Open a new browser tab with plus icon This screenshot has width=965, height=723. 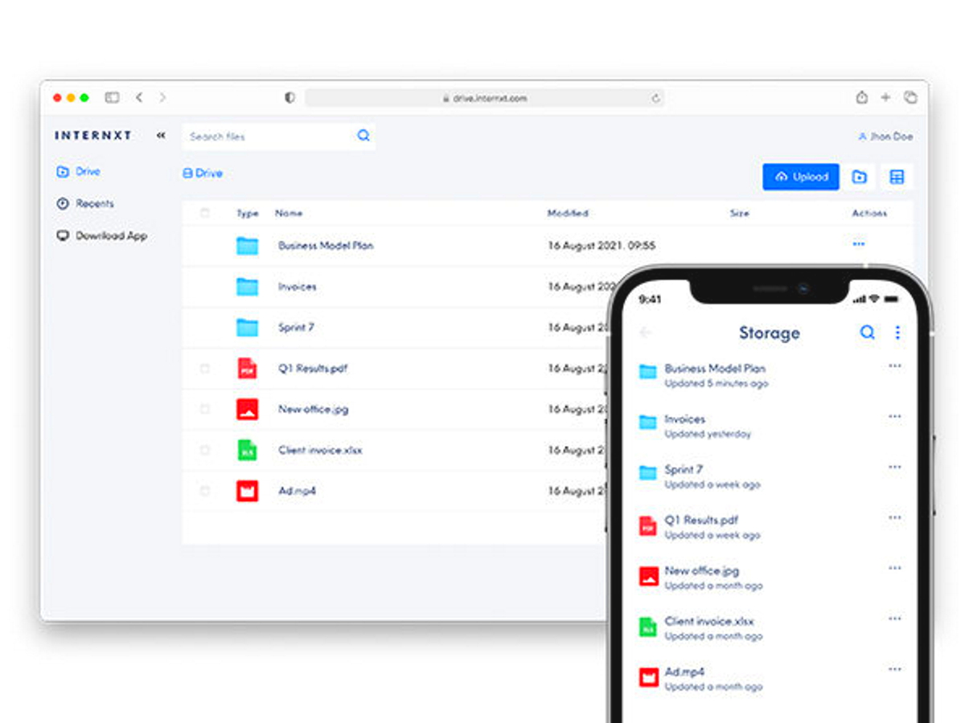(x=885, y=97)
